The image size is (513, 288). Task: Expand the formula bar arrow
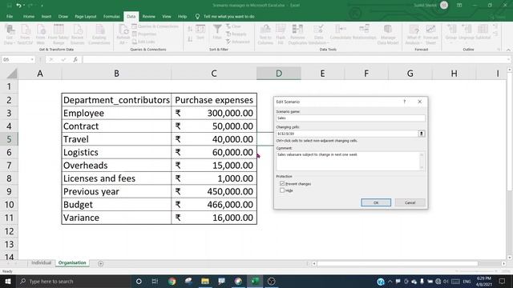[508, 59]
